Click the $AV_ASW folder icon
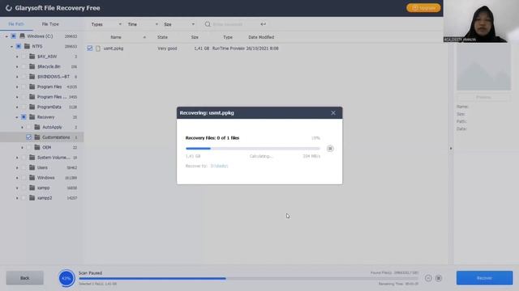519x291 pixels. tap(32, 57)
